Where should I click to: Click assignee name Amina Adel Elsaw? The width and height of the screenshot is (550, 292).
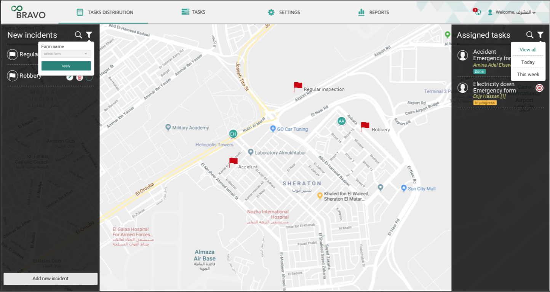coord(492,65)
